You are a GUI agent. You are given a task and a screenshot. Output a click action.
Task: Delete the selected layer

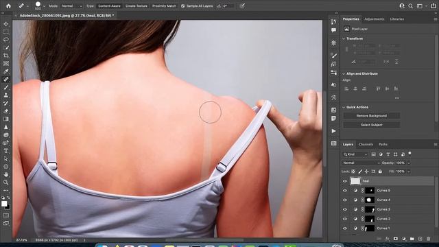tap(428, 239)
